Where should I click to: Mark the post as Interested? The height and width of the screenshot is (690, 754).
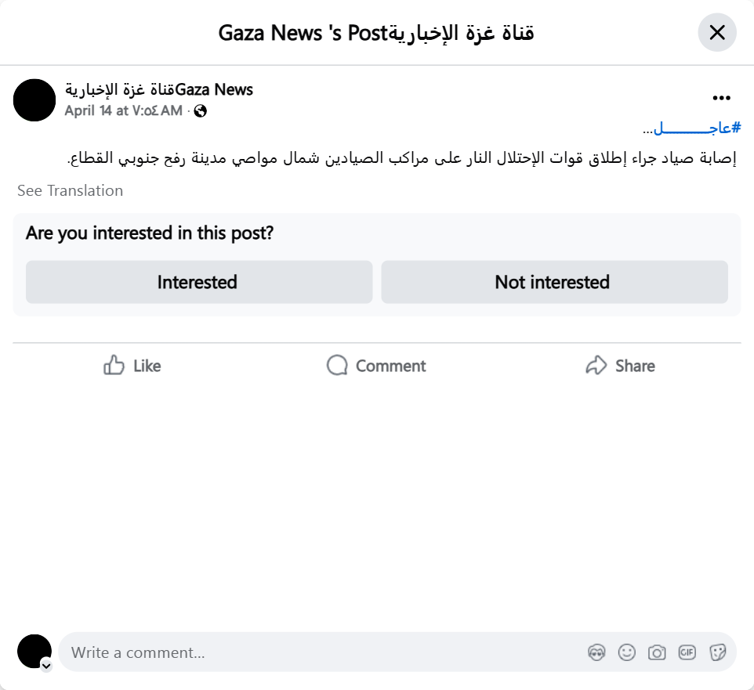click(x=198, y=282)
